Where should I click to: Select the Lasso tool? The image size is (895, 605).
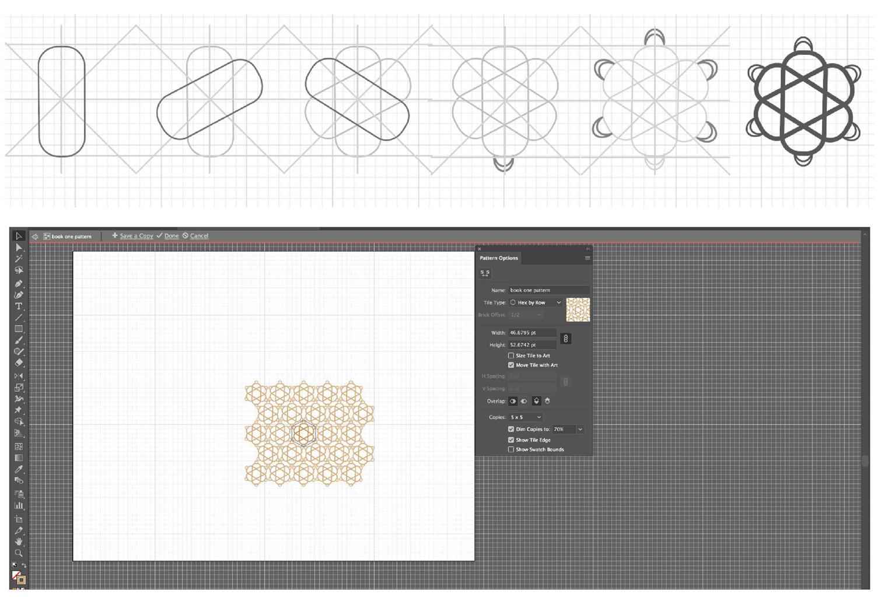click(19, 270)
